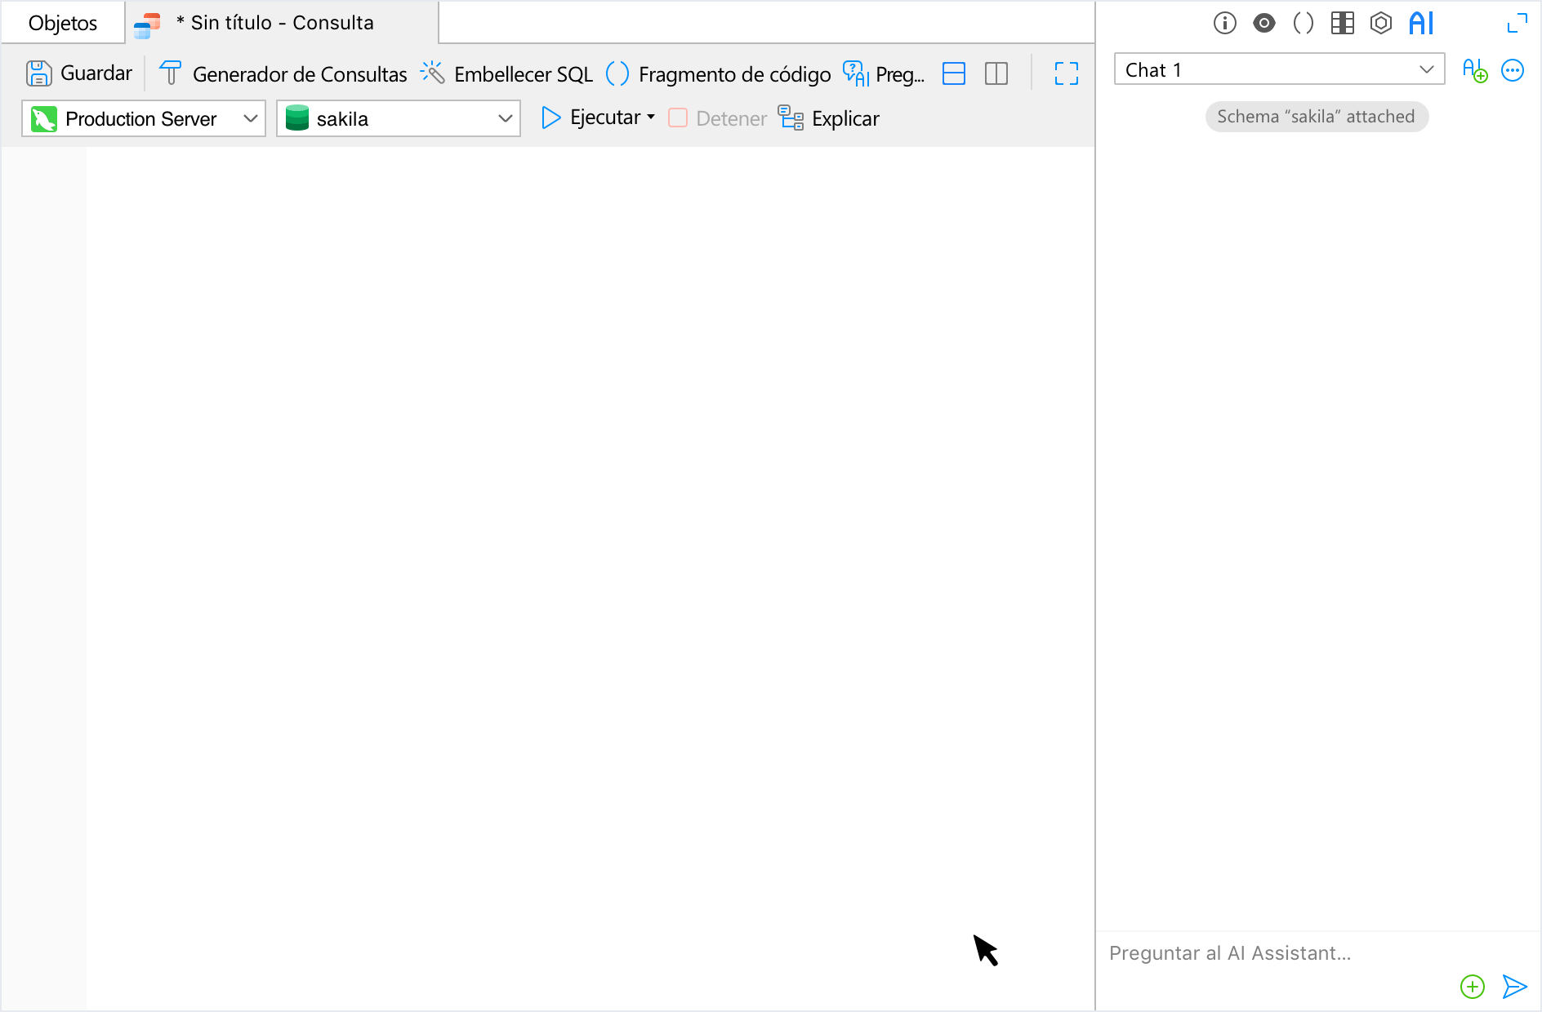Send the AI assistant message
The image size is (1542, 1012).
1514,986
